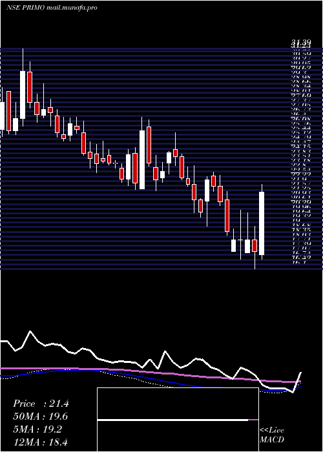Click the Price : 21.4 value
323x452 pixels.
(x=41, y=404)
